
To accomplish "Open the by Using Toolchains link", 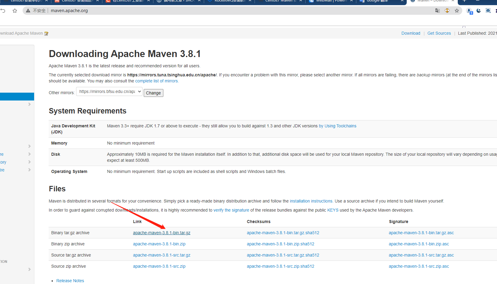I will coord(338,126).
